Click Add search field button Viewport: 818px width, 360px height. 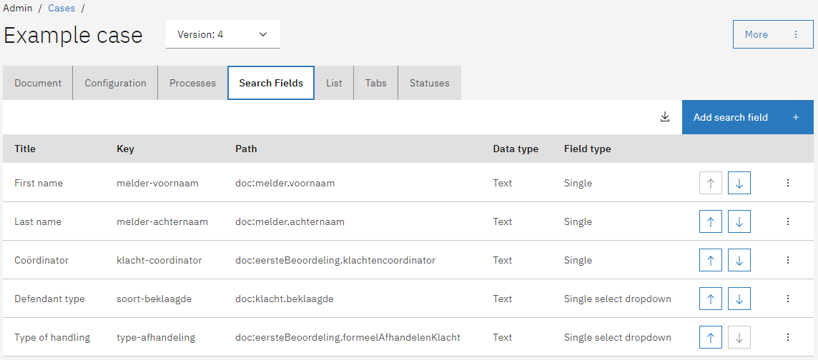(x=747, y=117)
